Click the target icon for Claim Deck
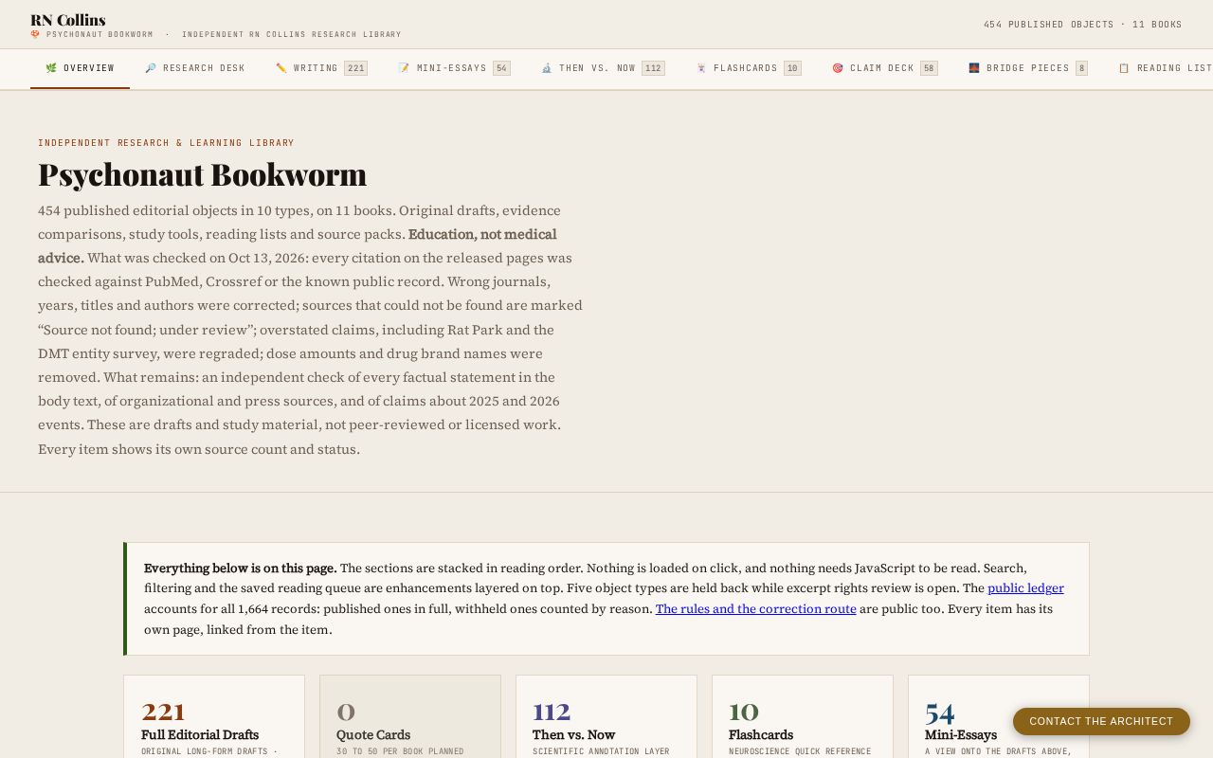 [x=838, y=68]
